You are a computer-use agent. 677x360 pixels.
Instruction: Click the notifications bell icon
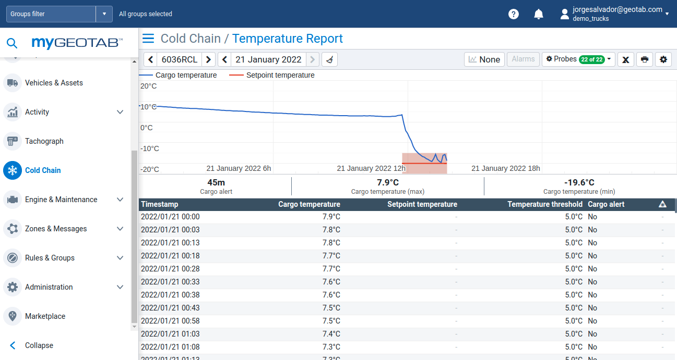tap(539, 14)
